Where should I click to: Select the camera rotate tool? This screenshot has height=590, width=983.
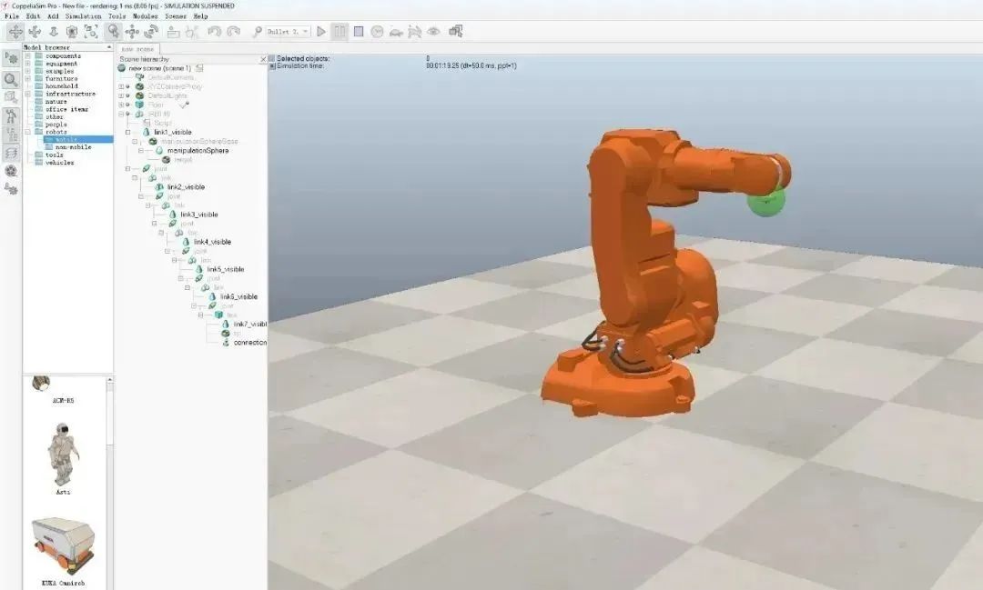[35, 31]
